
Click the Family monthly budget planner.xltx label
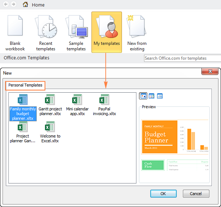(x=23, y=114)
